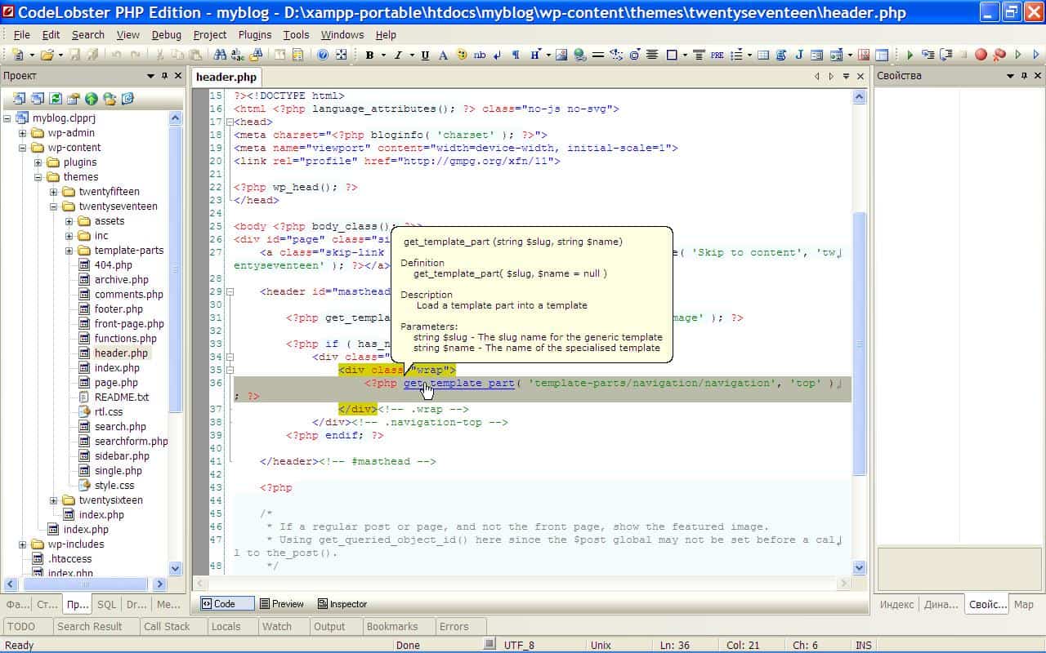Image resolution: width=1046 pixels, height=653 pixels.
Task: Click the project tree horizontal scrollbar right arrow
Action: (x=159, y=584)
